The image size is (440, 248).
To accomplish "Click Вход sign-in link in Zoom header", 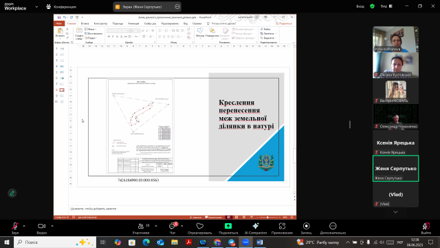I will coord(360,6).
